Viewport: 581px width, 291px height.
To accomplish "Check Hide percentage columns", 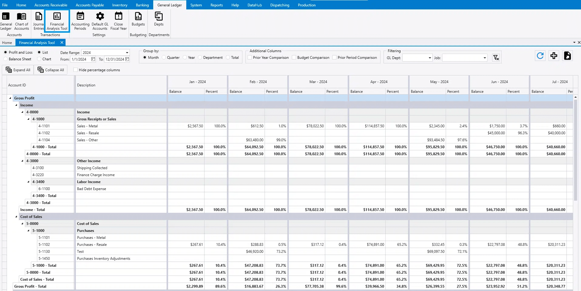I will [76, 70].
